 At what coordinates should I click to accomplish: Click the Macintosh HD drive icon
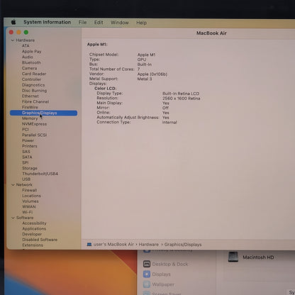pos(233,257)
